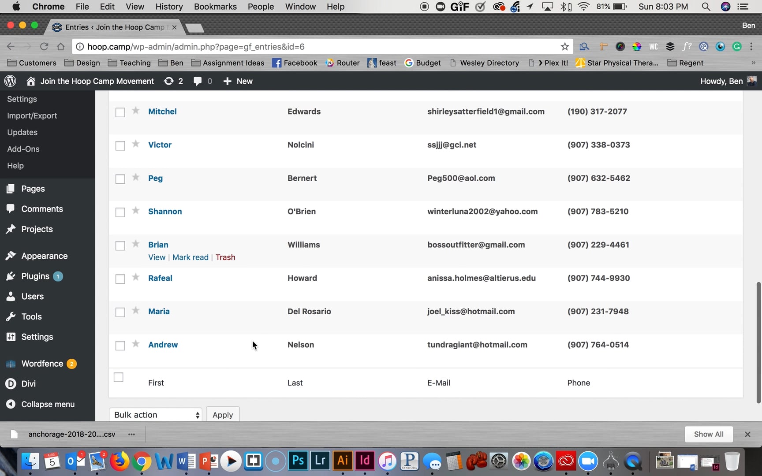Star the Victor Nolcini entry

pyautogui.click(x=136, y=144)
